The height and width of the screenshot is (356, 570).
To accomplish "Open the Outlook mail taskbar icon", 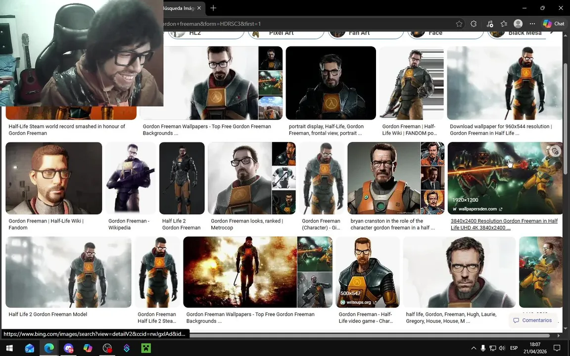I will pyautogui.click(x=30, y=348).
